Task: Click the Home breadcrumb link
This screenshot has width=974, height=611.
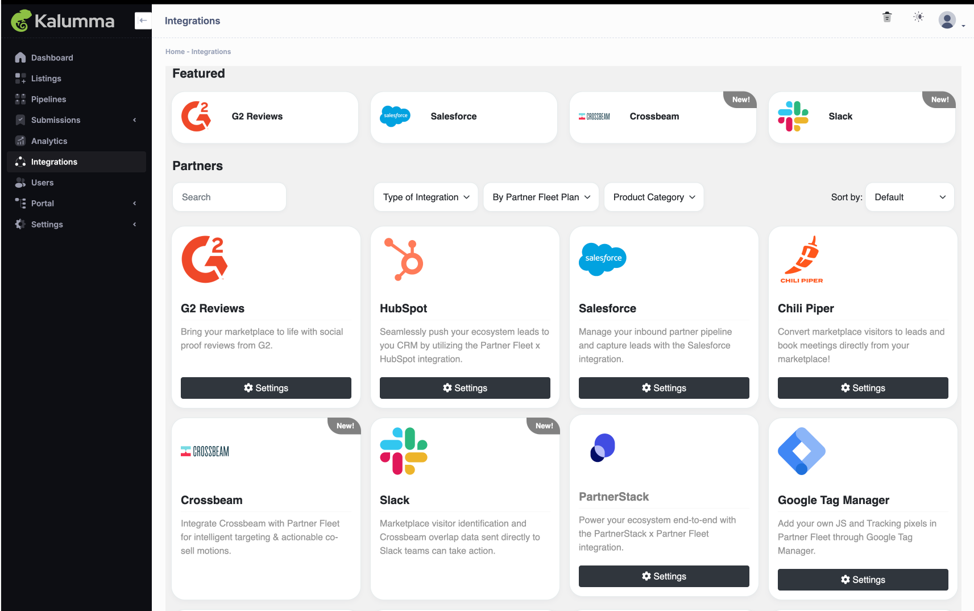Action: pos(175,52)
